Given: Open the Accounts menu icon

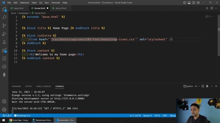Looking at the screenshot, I should click(4, 101).
